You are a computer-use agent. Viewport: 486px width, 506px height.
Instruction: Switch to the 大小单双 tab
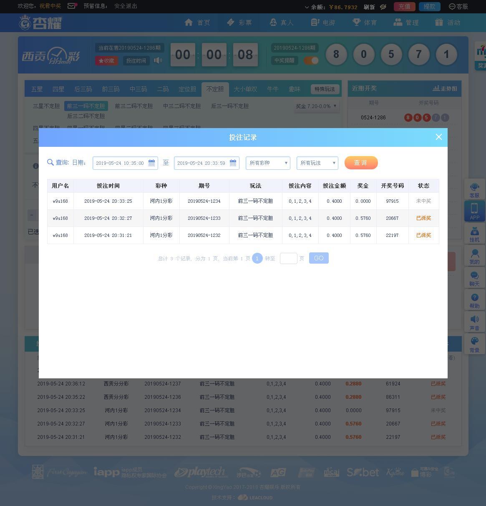pyautogui.click(x=245, y=89)
